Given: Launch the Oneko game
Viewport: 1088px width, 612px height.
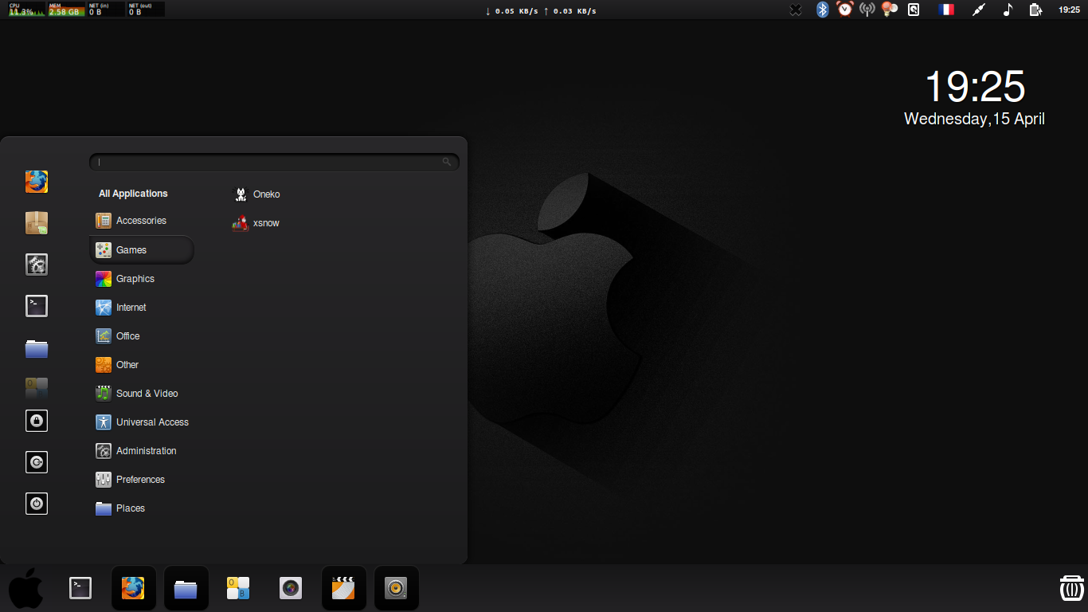Looking at the screenshot, I should pyautogui.click(x=256, y=194).
